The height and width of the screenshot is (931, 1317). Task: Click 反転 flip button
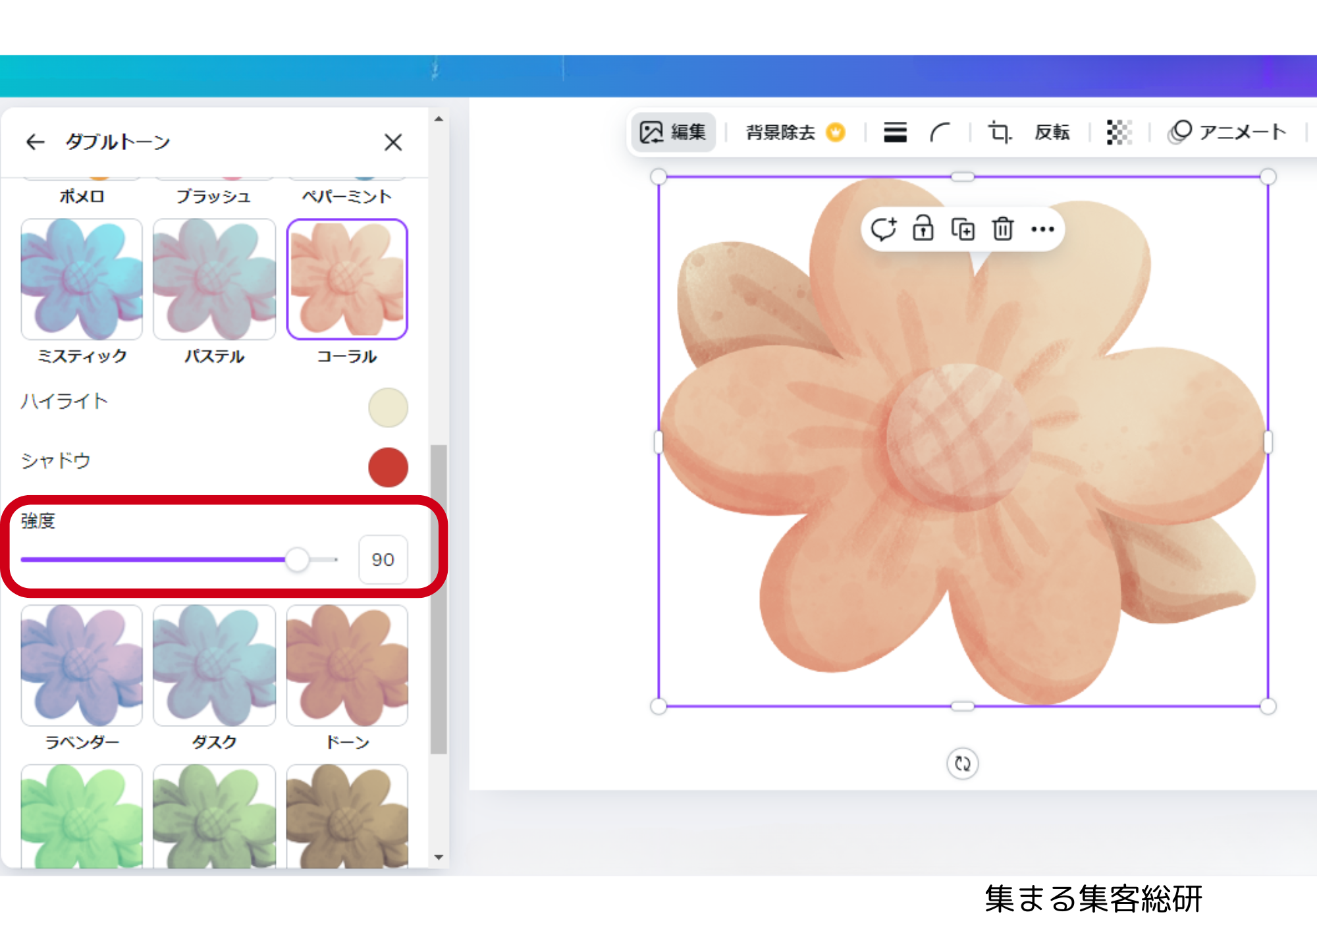pos(1052,132)
